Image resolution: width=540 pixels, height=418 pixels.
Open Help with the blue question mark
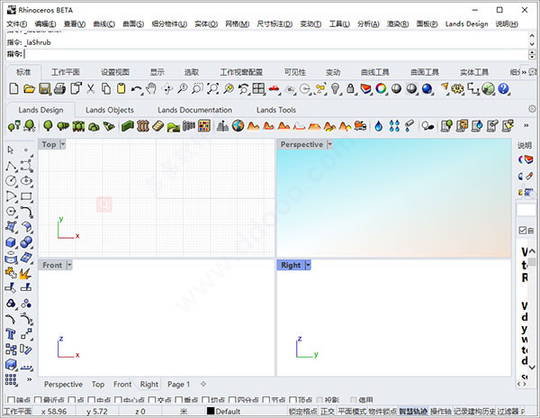[503, 89]
